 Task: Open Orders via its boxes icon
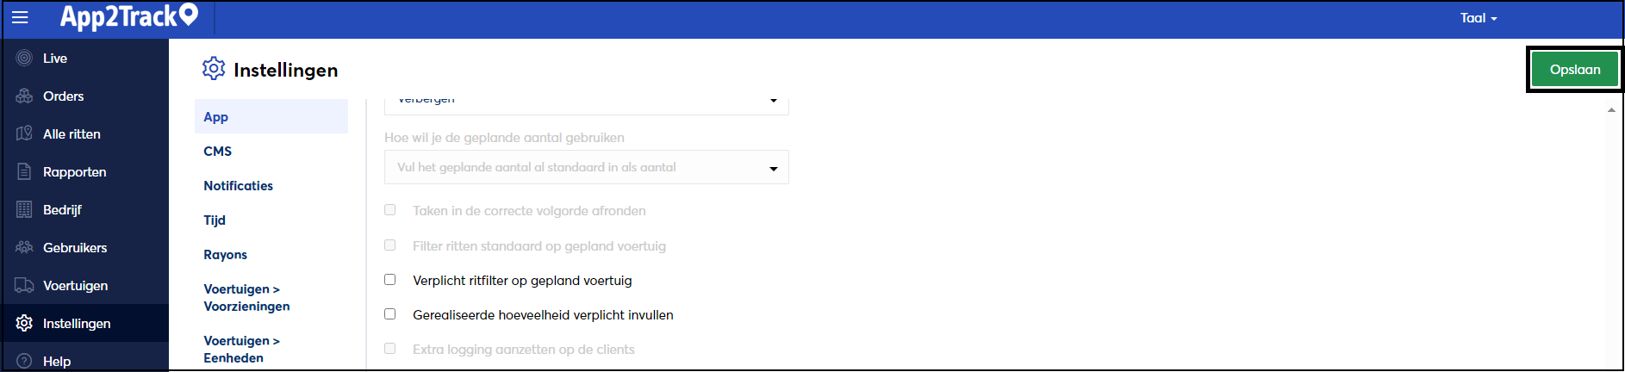[x=24, y=96]
